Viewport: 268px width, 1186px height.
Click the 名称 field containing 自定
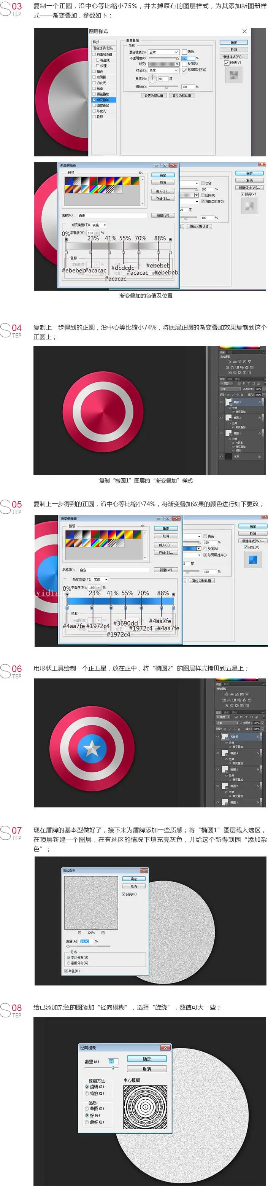tap(112, 215)
